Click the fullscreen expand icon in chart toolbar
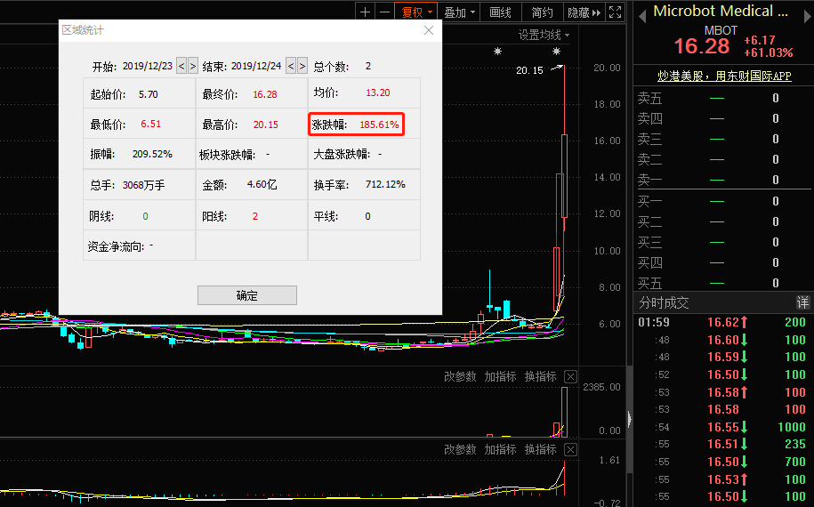The image size is (814, 507). pyautogui.click(x=615, y=12)
